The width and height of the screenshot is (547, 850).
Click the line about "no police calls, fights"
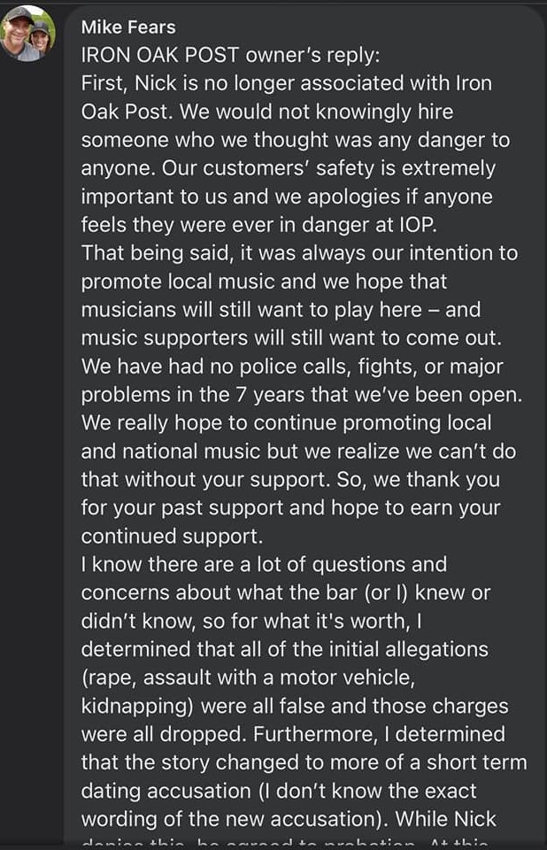pos(292,367)
